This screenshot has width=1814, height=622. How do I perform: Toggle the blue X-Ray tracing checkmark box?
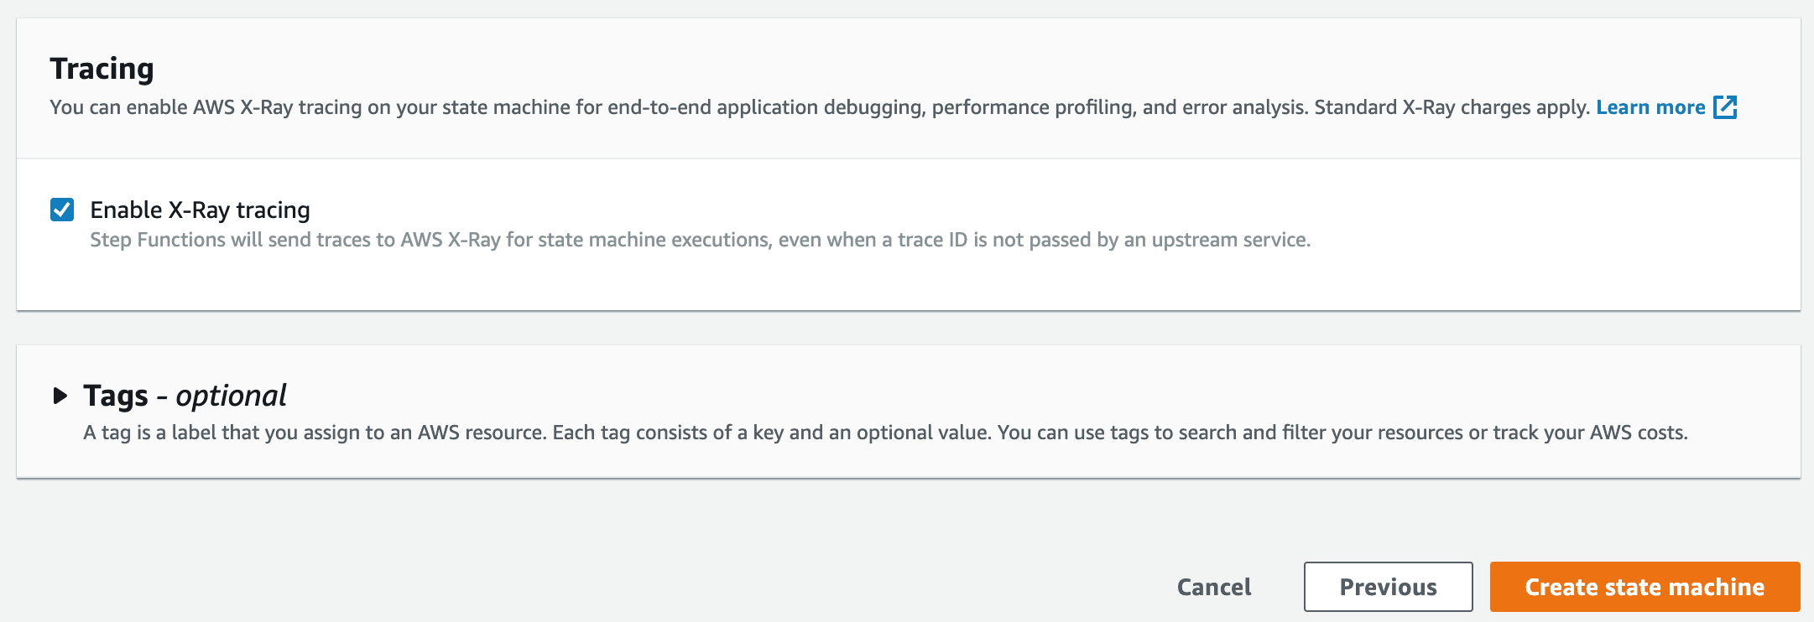tap(62, 210)
